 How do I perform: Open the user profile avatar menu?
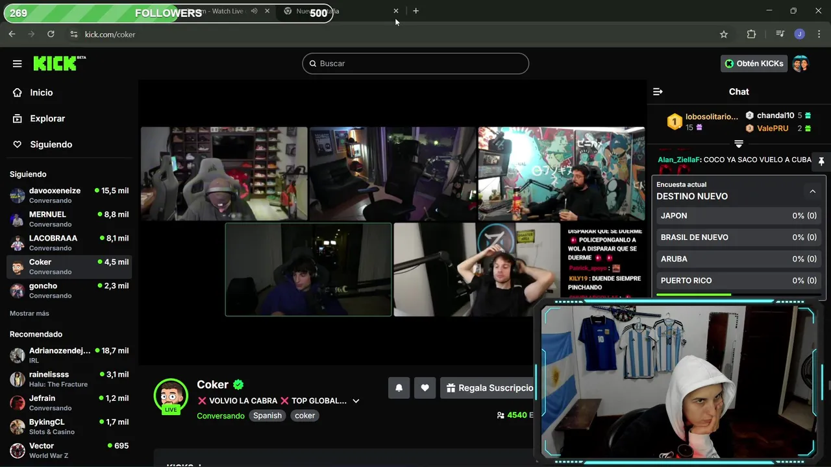coord(800,64)
